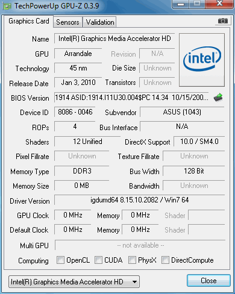Click the TechPowerUp GPU-Z 0.3.9 title text
The height and width of the screenshot is (294, 235).
click(57, 6)
